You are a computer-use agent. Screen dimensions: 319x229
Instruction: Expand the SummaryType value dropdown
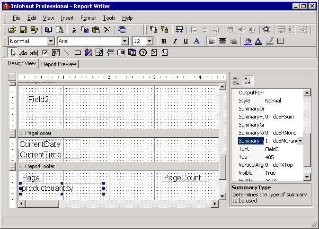coord(300,141)
